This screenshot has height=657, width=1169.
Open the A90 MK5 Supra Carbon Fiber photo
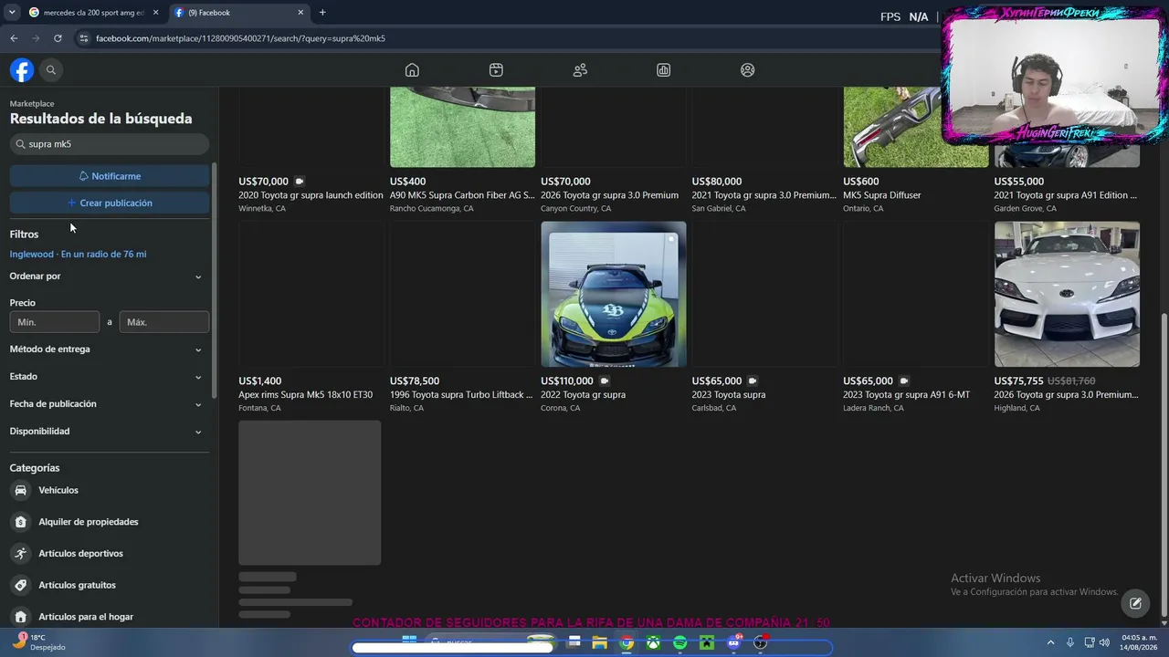(462, 127)
